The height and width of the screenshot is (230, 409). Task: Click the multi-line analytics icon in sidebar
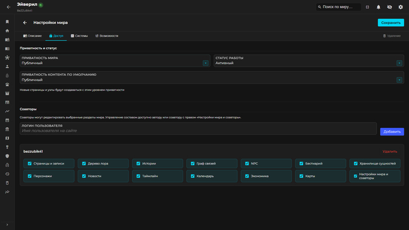(7, 192)
